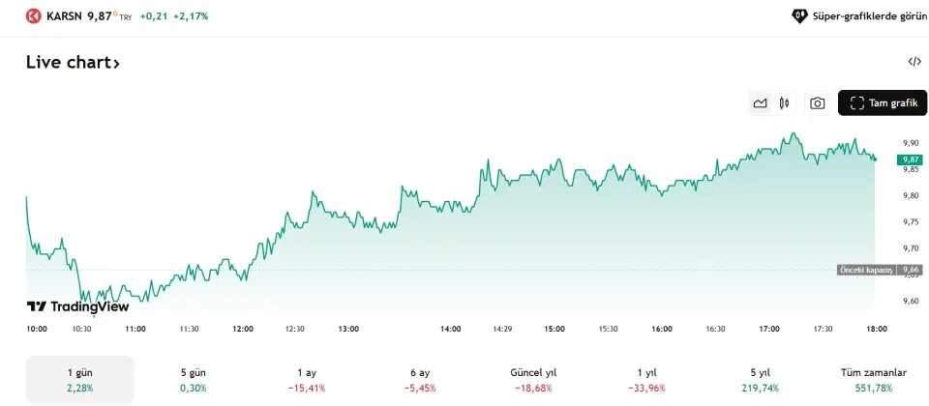This screenshot has width=929, height=406.
Task: Open the embed code icon
Action: pyautogui.click(x=914, y=62)
